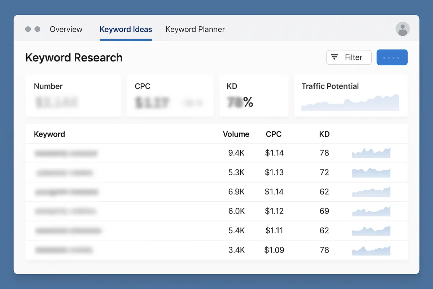Click the blue dotted action button
This screenshot has height=289, width=433.
coord(392,57)
